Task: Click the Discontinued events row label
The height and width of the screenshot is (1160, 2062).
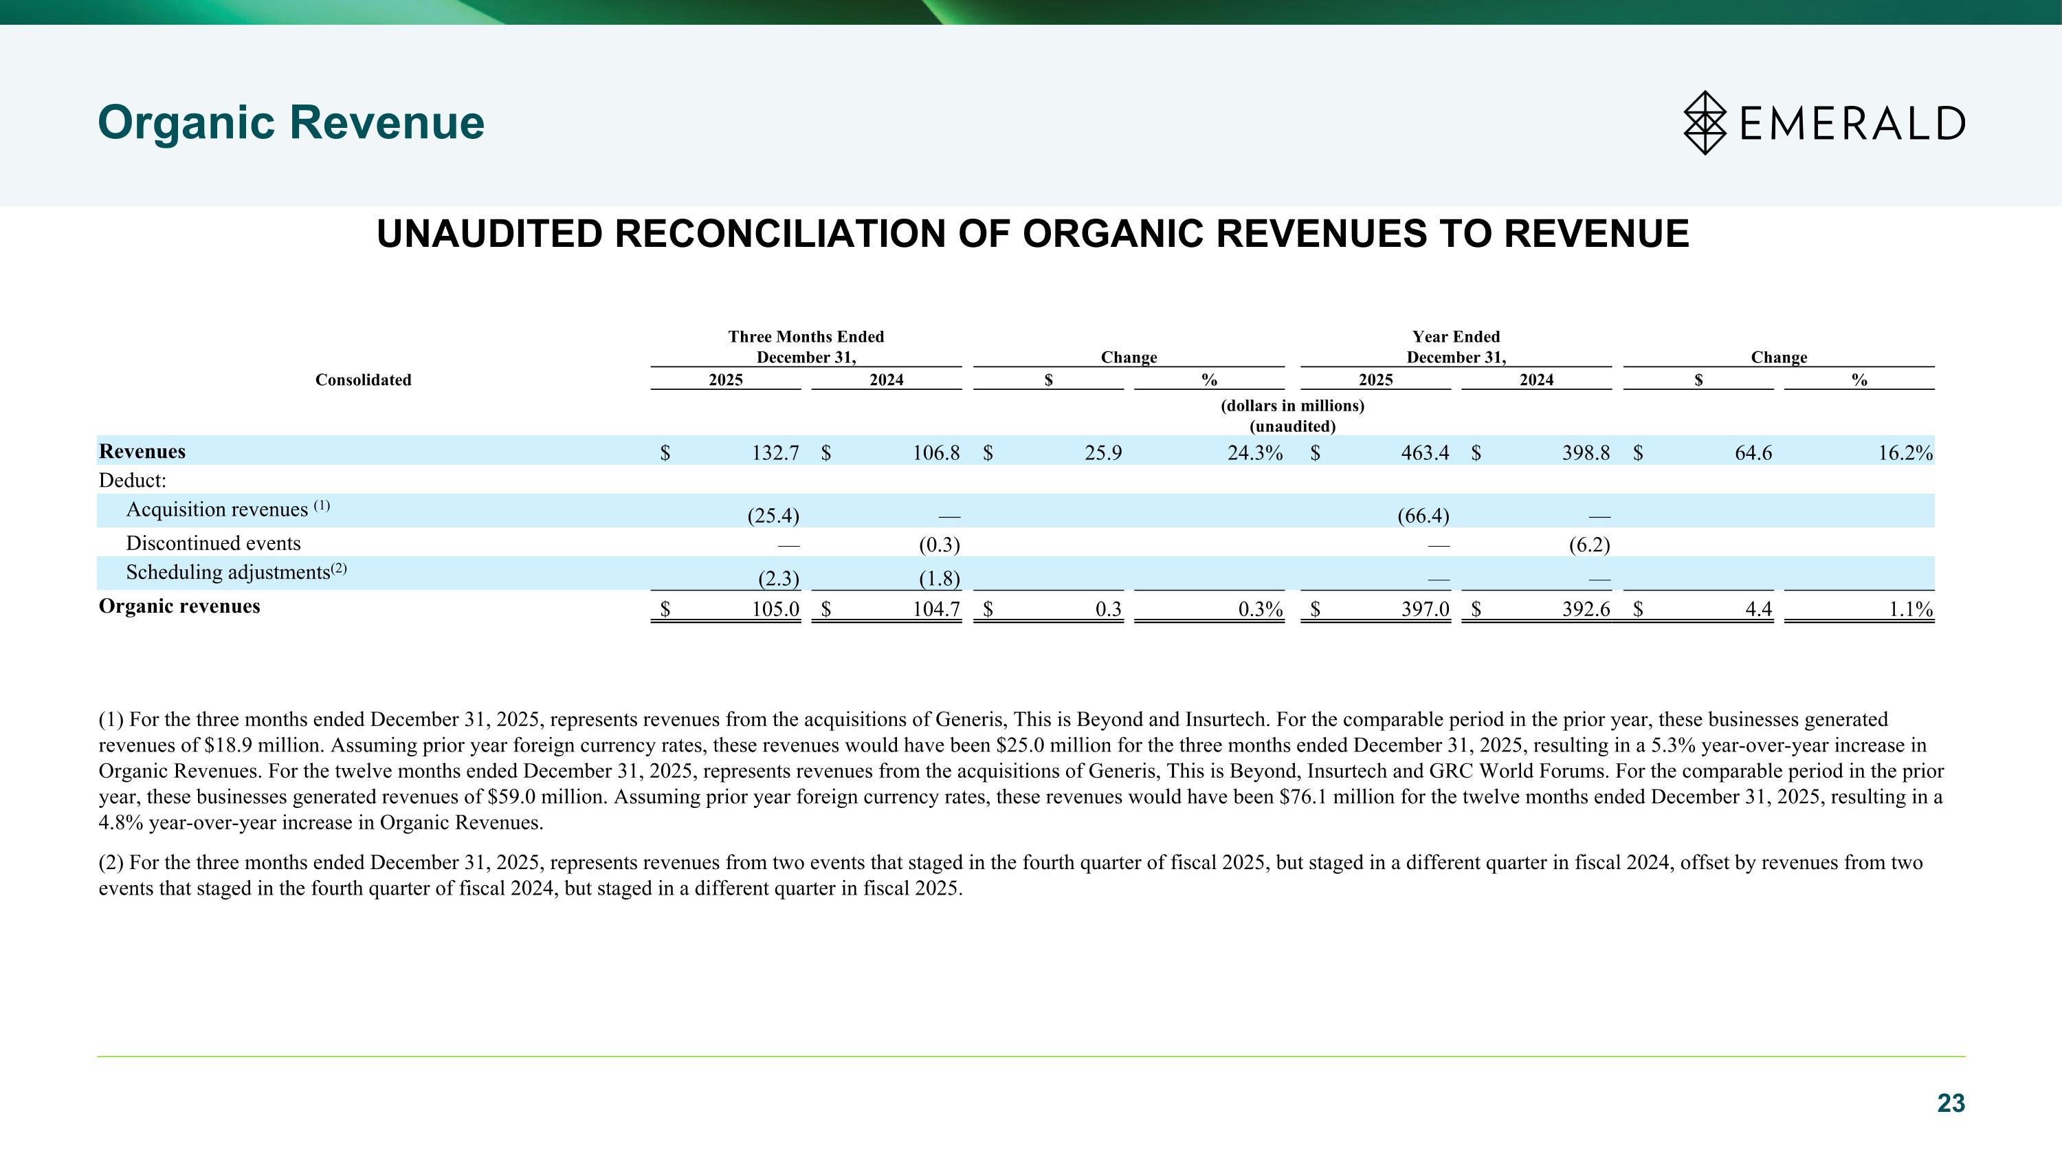Action: tap(213, 544)
